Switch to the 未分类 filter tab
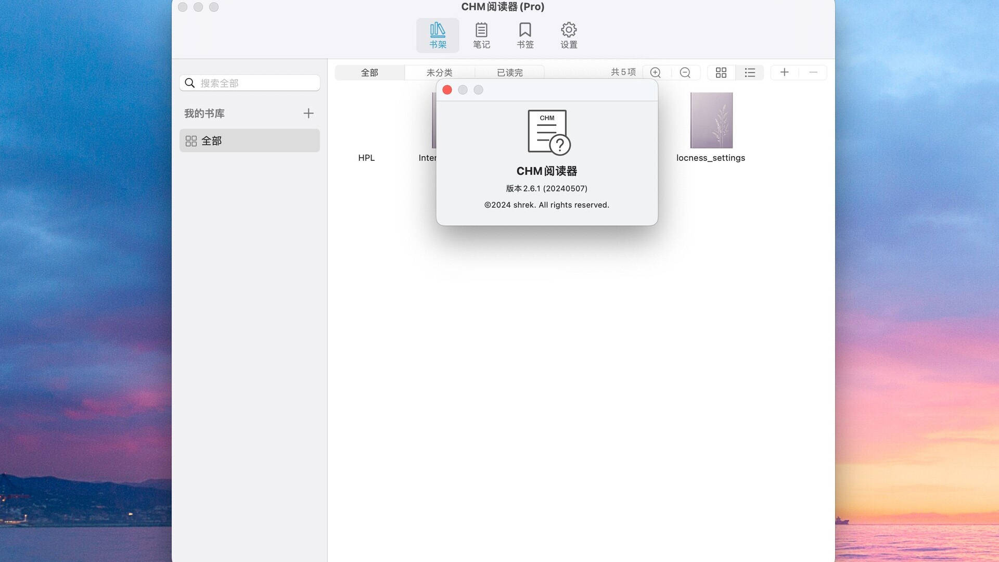Image resolution: width=999 pixels, height=562 pixels. [x=440, y=72]
